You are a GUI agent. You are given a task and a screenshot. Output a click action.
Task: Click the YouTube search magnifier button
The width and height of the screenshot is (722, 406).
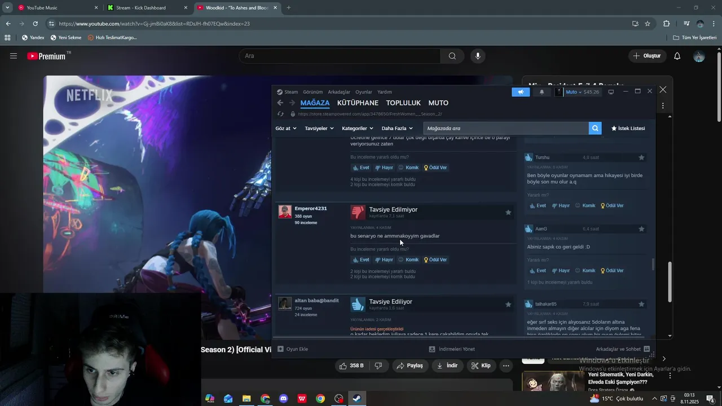coord(452,56)
